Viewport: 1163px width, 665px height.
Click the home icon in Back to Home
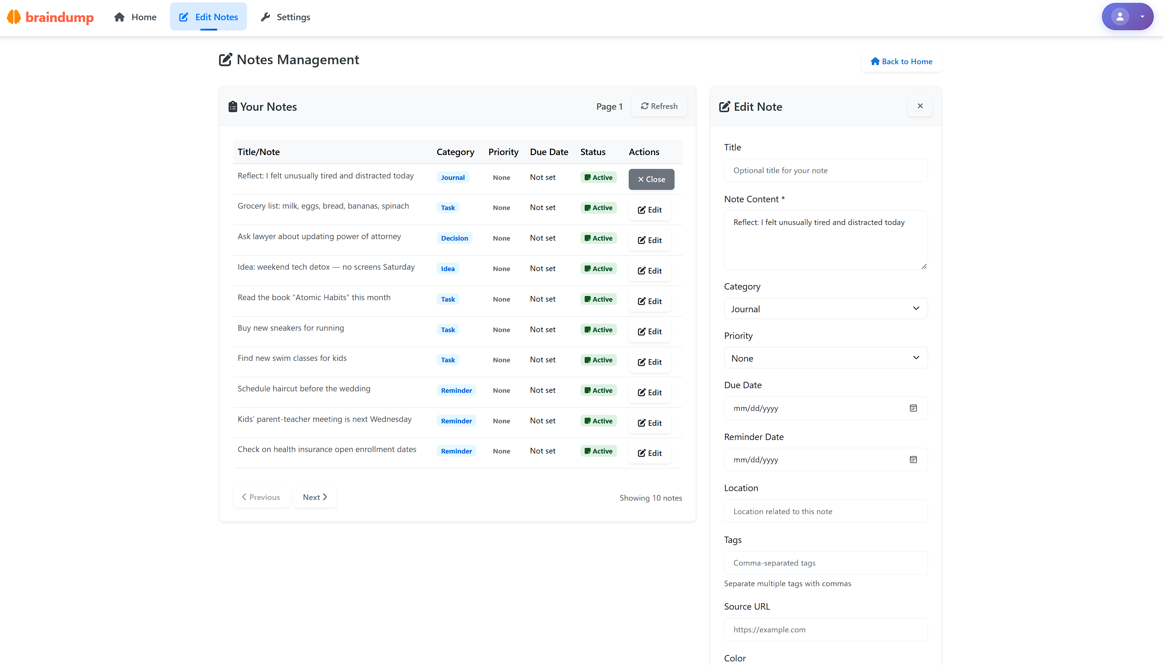874,61
